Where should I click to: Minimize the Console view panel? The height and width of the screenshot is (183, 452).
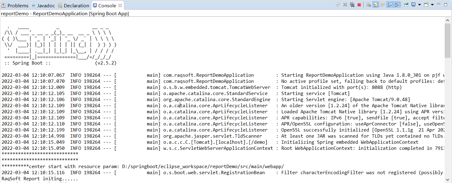coord(439,4)
